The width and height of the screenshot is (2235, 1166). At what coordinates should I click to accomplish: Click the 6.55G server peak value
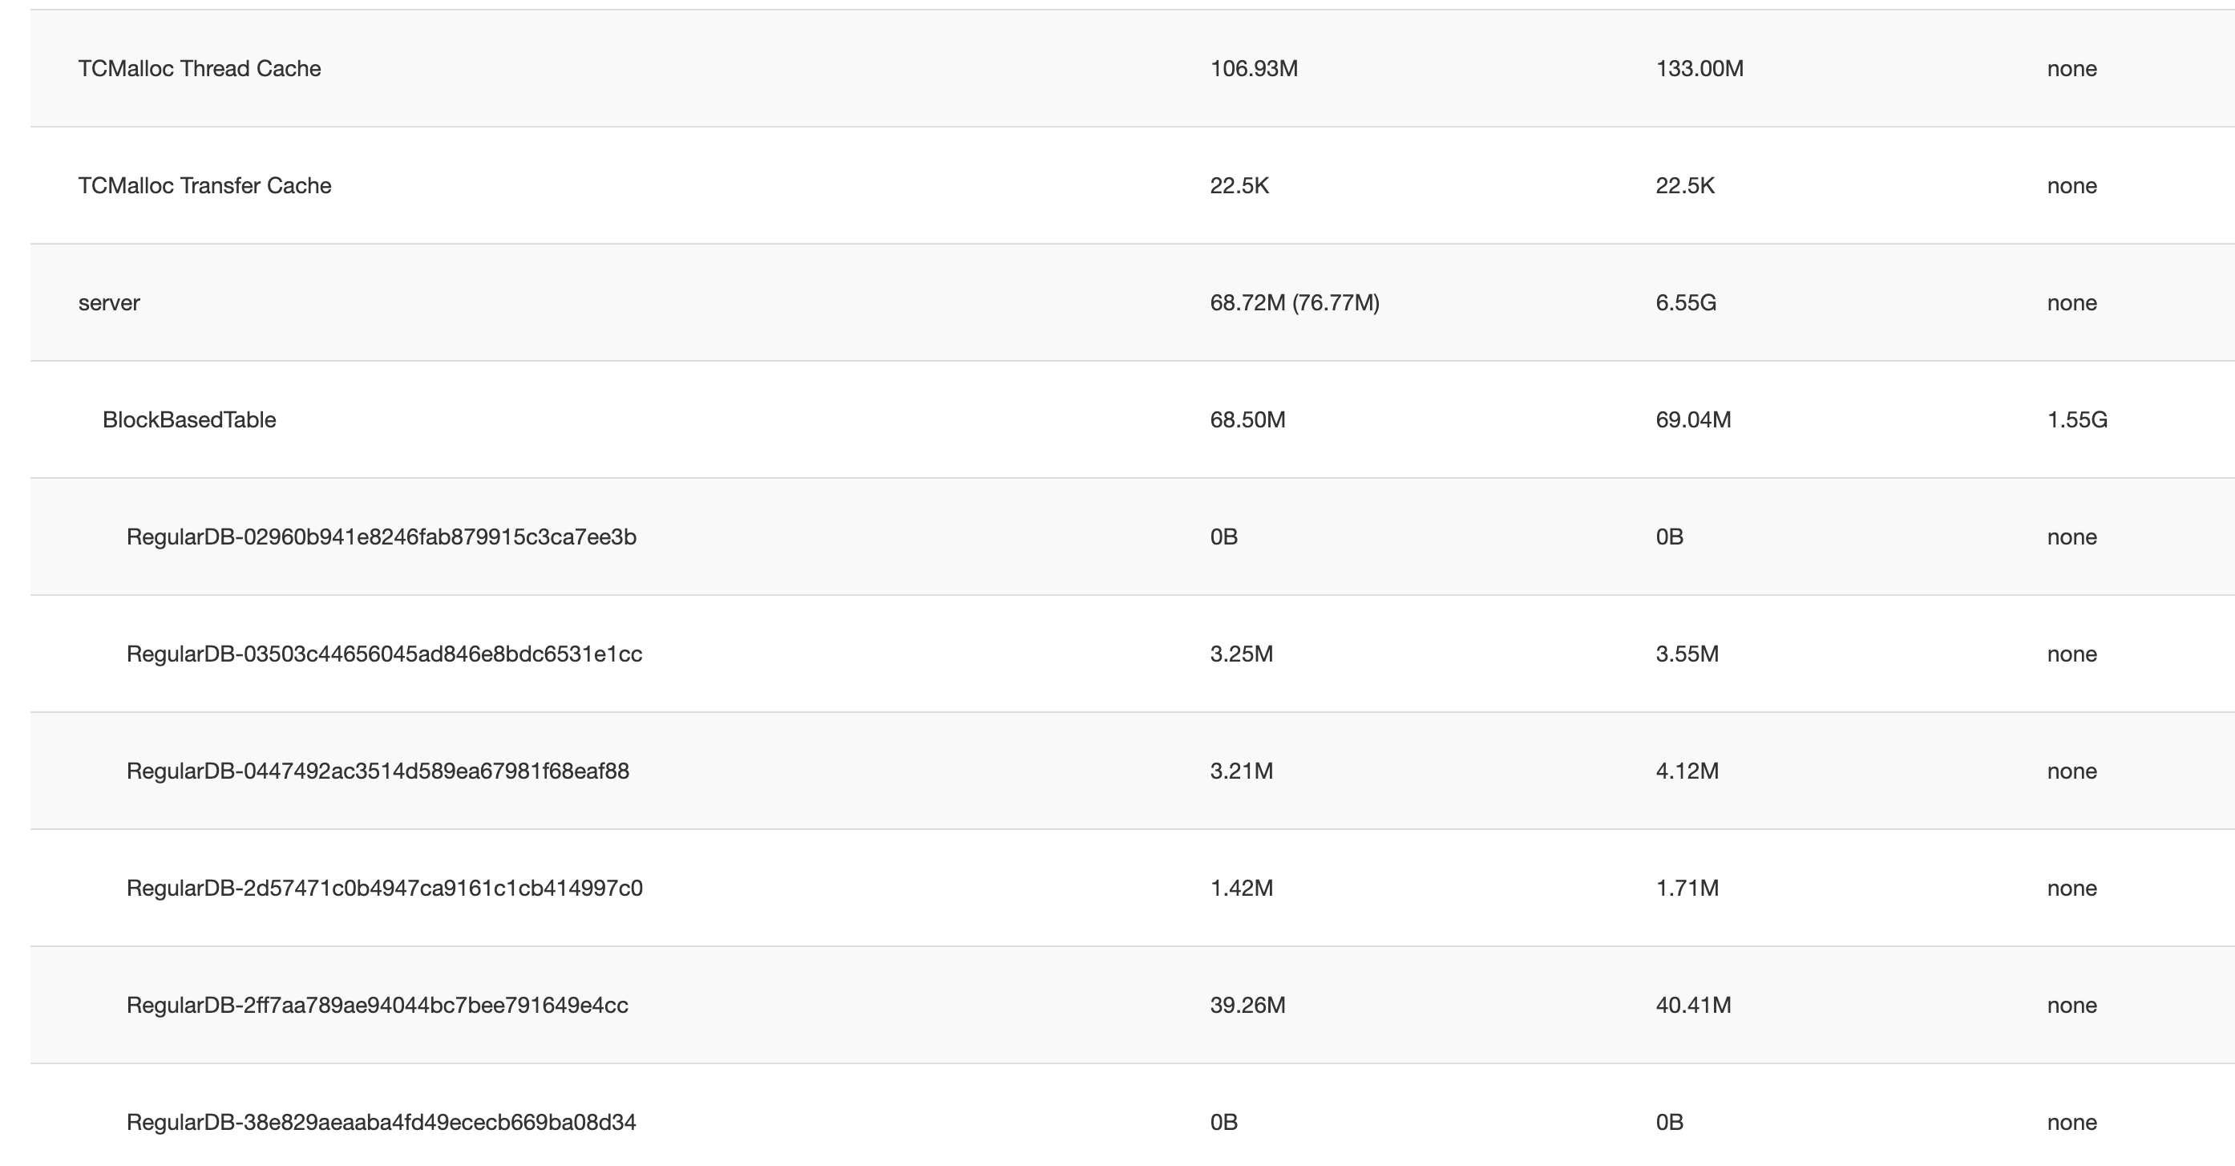point(1685,303)
